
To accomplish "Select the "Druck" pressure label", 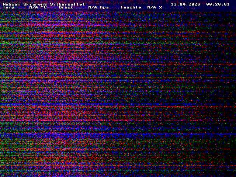I will (66, 7).
